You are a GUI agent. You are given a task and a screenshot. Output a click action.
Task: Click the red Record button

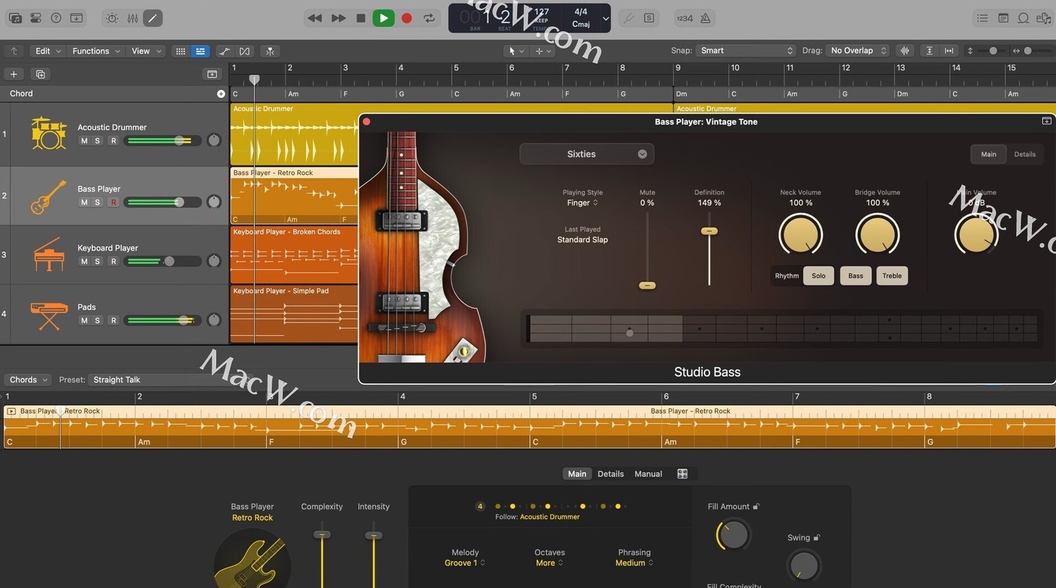click(407, 19)
